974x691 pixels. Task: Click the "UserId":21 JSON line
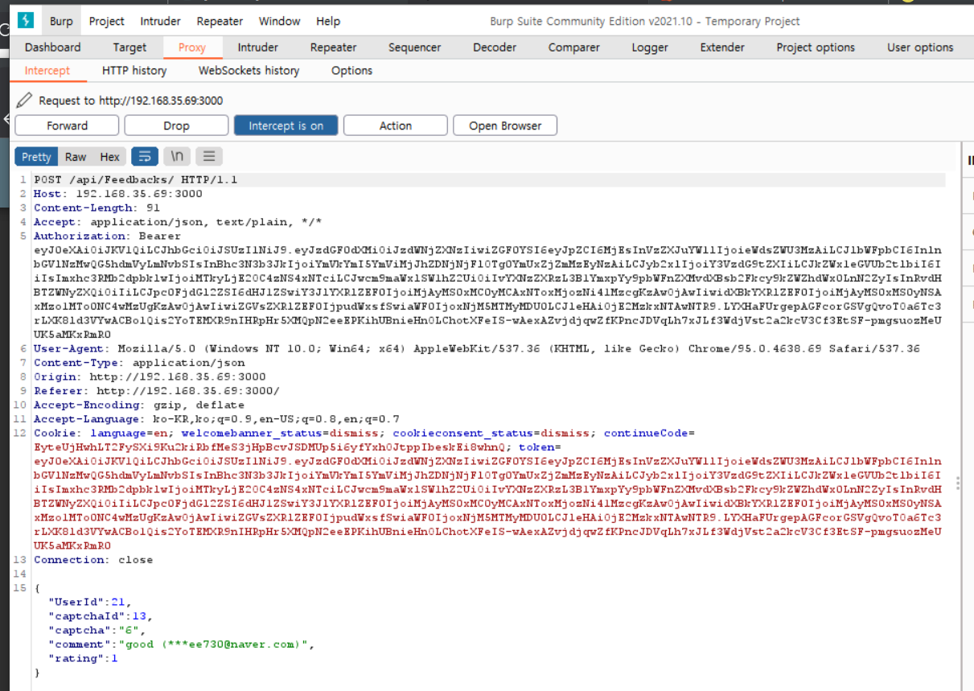(89, 602)
